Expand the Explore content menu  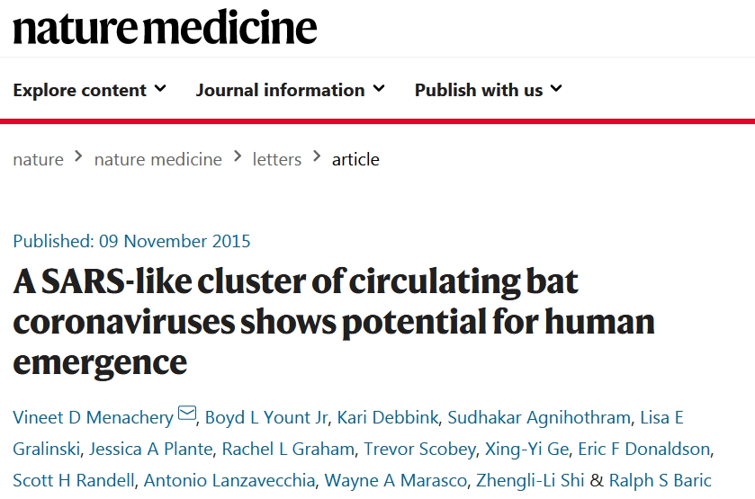(x=89, y=90)
